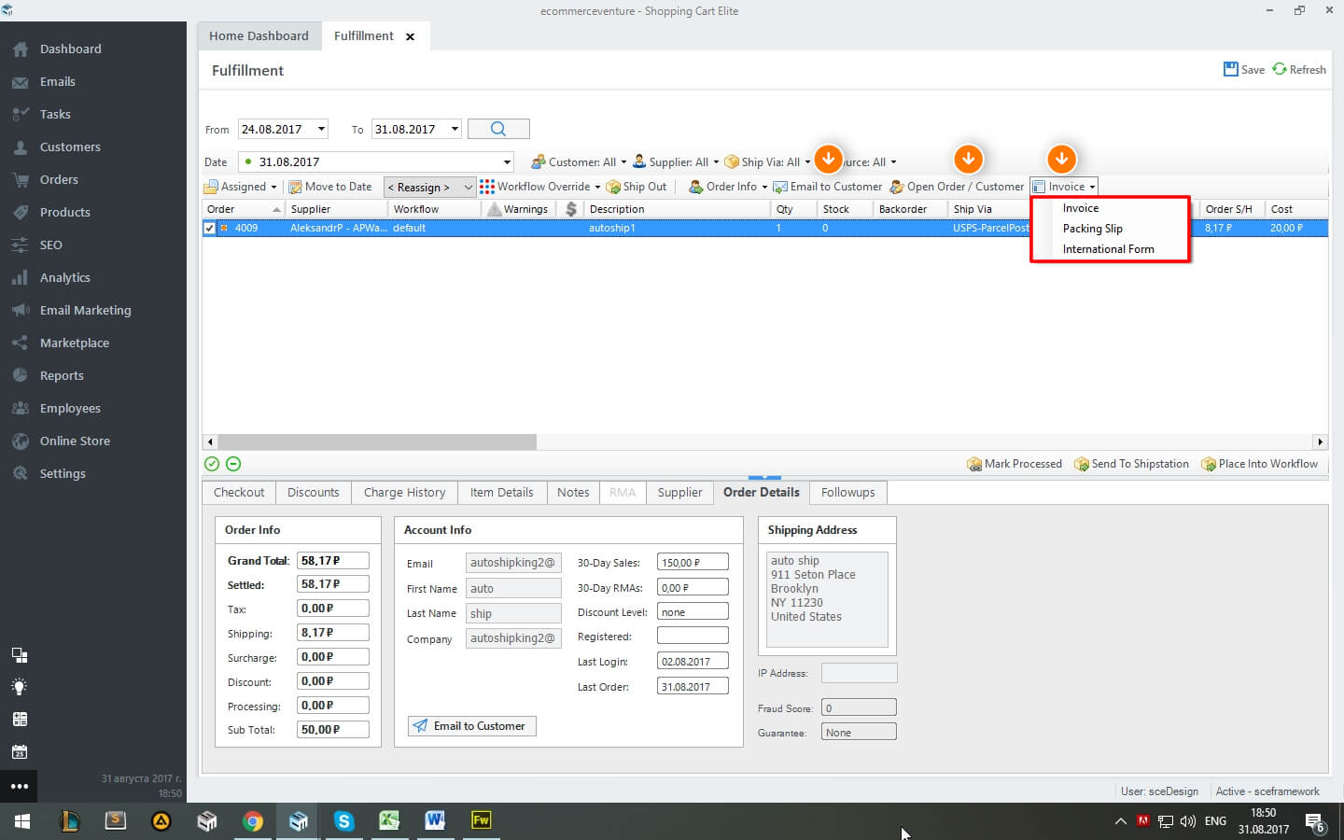The height and width of the screenshot is (840, 1344).
Task: Open the Customer: All filter dropdown
Action: pyautogui.click(x=579, y=161)
